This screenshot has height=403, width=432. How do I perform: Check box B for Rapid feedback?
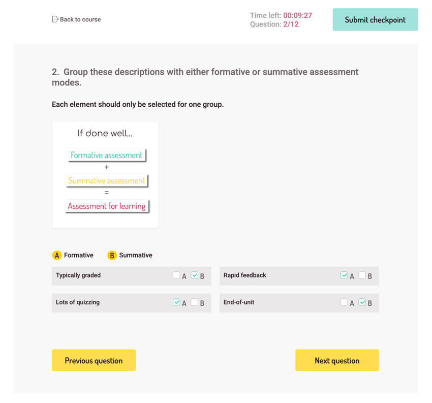pos(362,275)
